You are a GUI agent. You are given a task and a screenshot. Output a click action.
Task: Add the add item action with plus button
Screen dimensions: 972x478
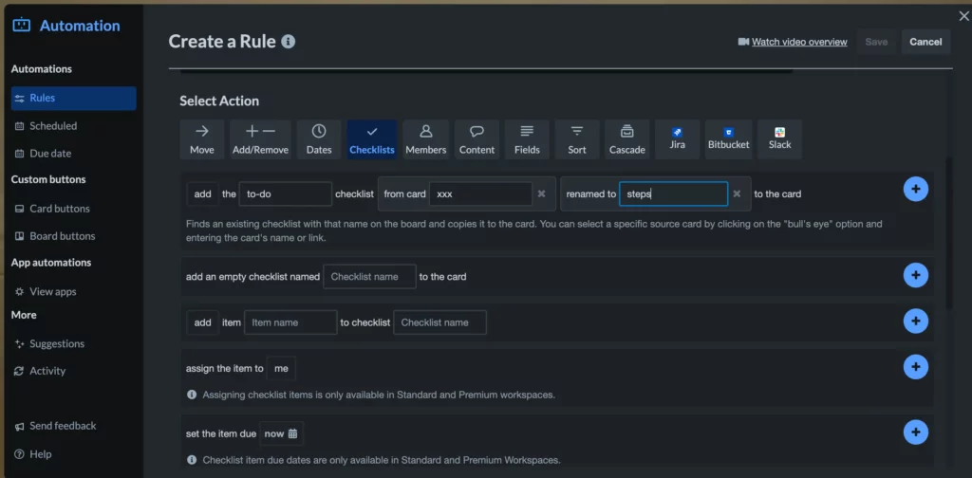pyautogui.click(x=916, y=321)
